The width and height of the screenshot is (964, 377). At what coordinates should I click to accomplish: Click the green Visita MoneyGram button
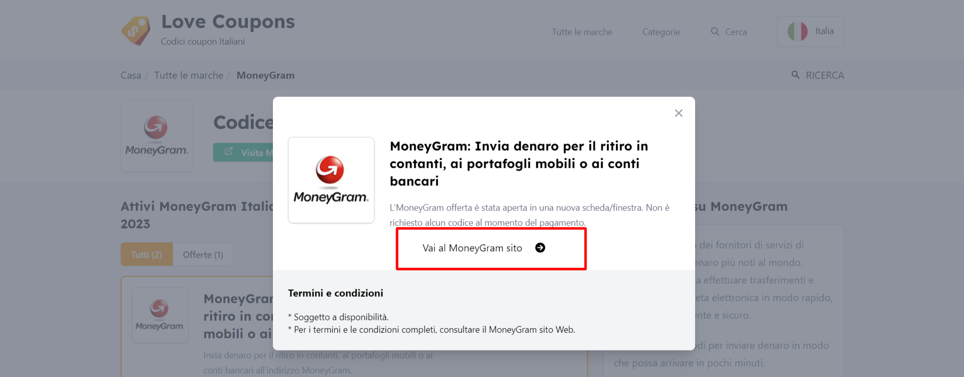[x=243, y=152]
